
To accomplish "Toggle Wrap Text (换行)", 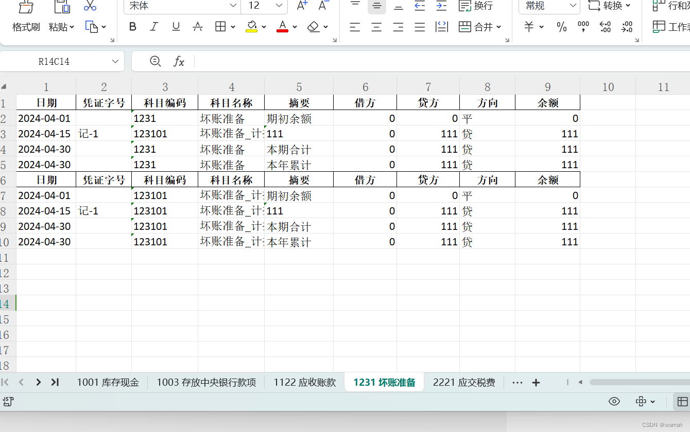I will click(x=476, y=6).
